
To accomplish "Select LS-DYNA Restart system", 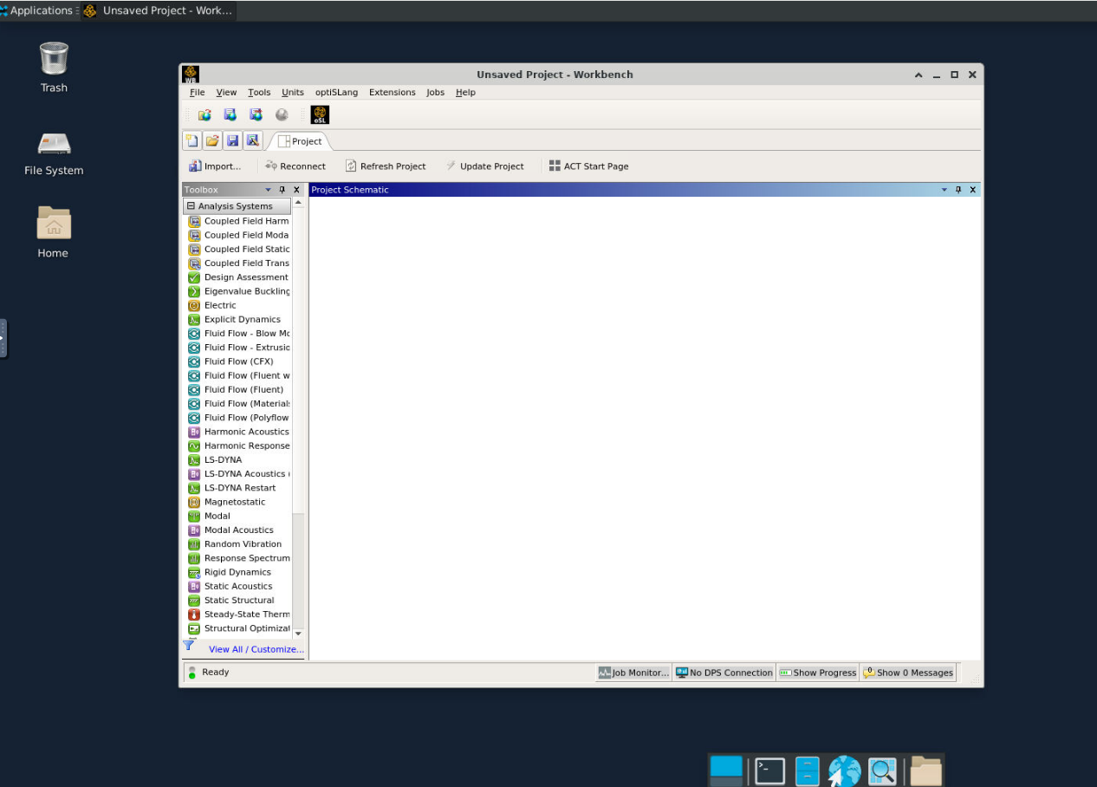I will 238,488.
